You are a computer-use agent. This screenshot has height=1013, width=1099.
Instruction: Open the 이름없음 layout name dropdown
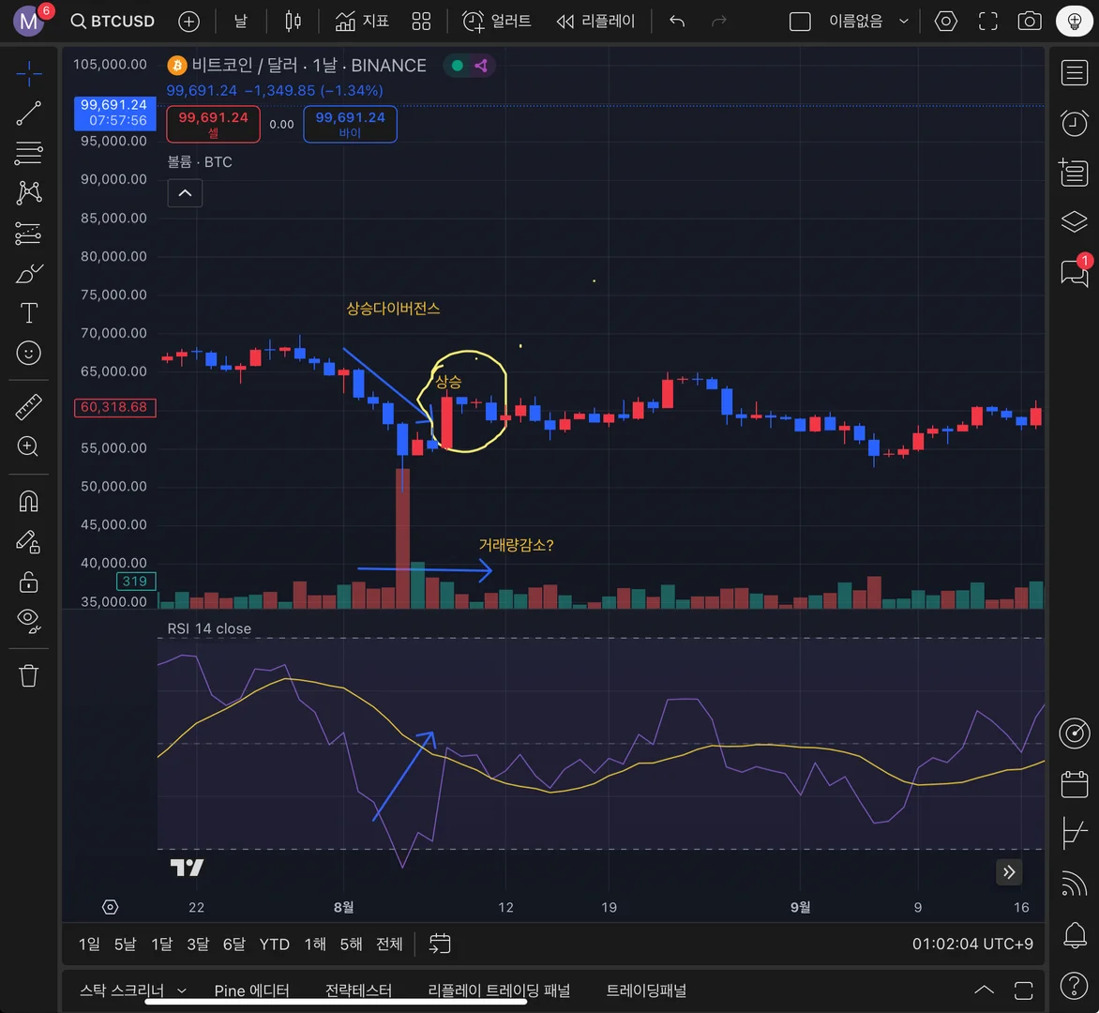click(868, 21)
